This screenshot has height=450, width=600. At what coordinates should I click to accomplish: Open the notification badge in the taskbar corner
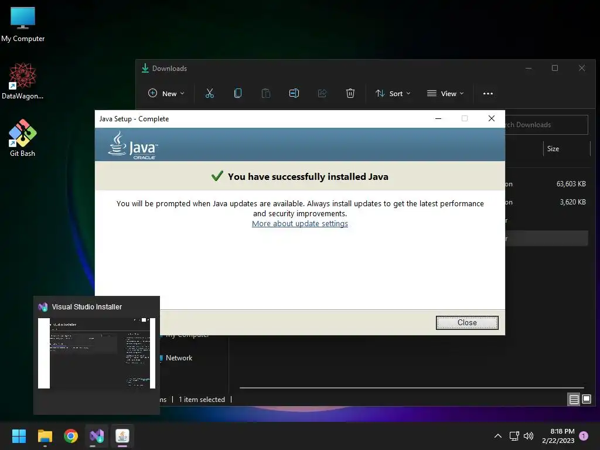coord(584,436)
